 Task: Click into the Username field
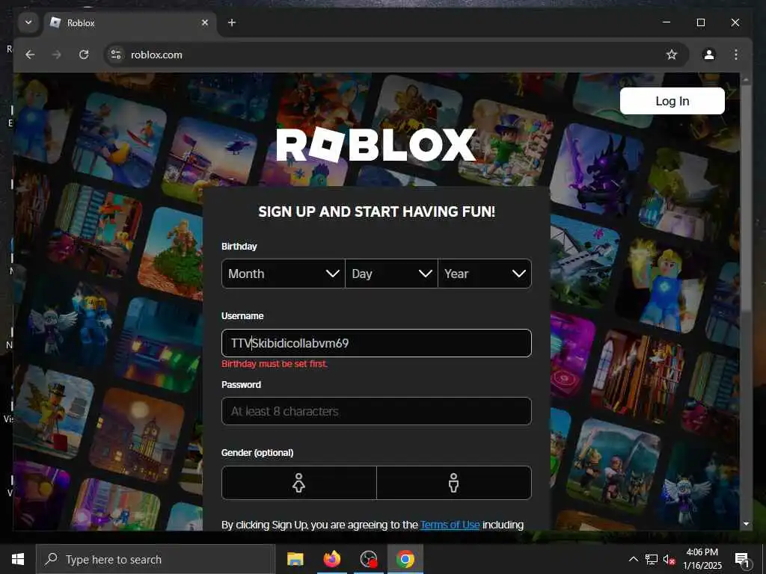(x=376, y=343)
